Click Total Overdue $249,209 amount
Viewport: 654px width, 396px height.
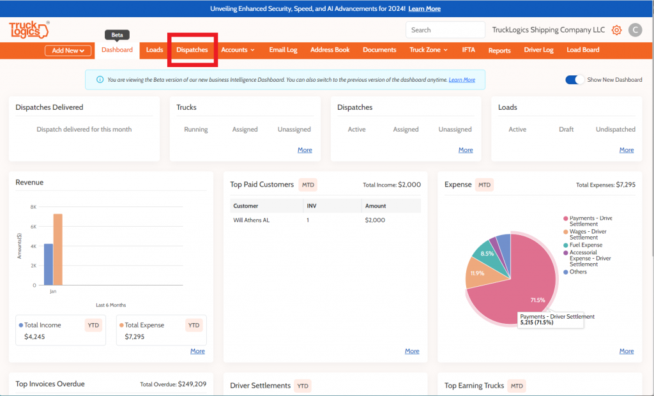[x=192, y=384]
